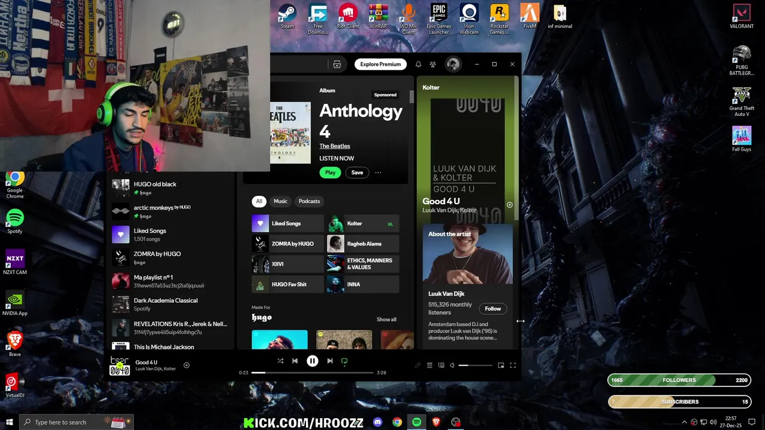Save the Anthology 4 album
Viewport: 765px width, 430px height.
pyautogui.click(x=357, y=173)
